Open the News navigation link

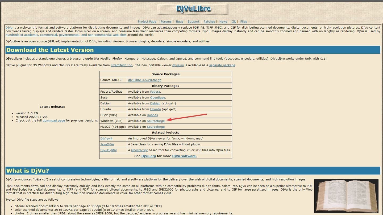point(223,21)
